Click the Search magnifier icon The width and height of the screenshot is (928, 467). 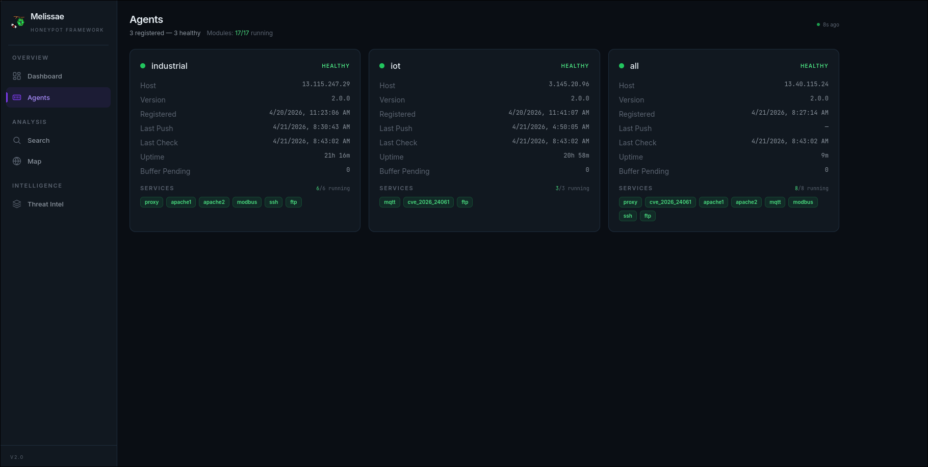17,140
